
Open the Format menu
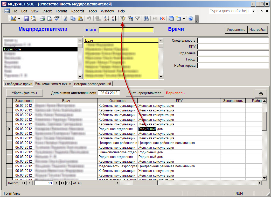click(61, 11)
